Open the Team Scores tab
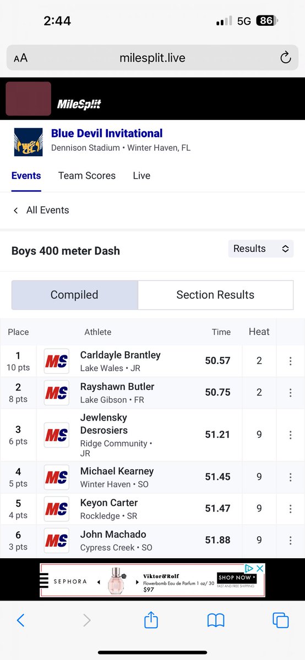Screen dimensions: 305x660 click(87, 175)
